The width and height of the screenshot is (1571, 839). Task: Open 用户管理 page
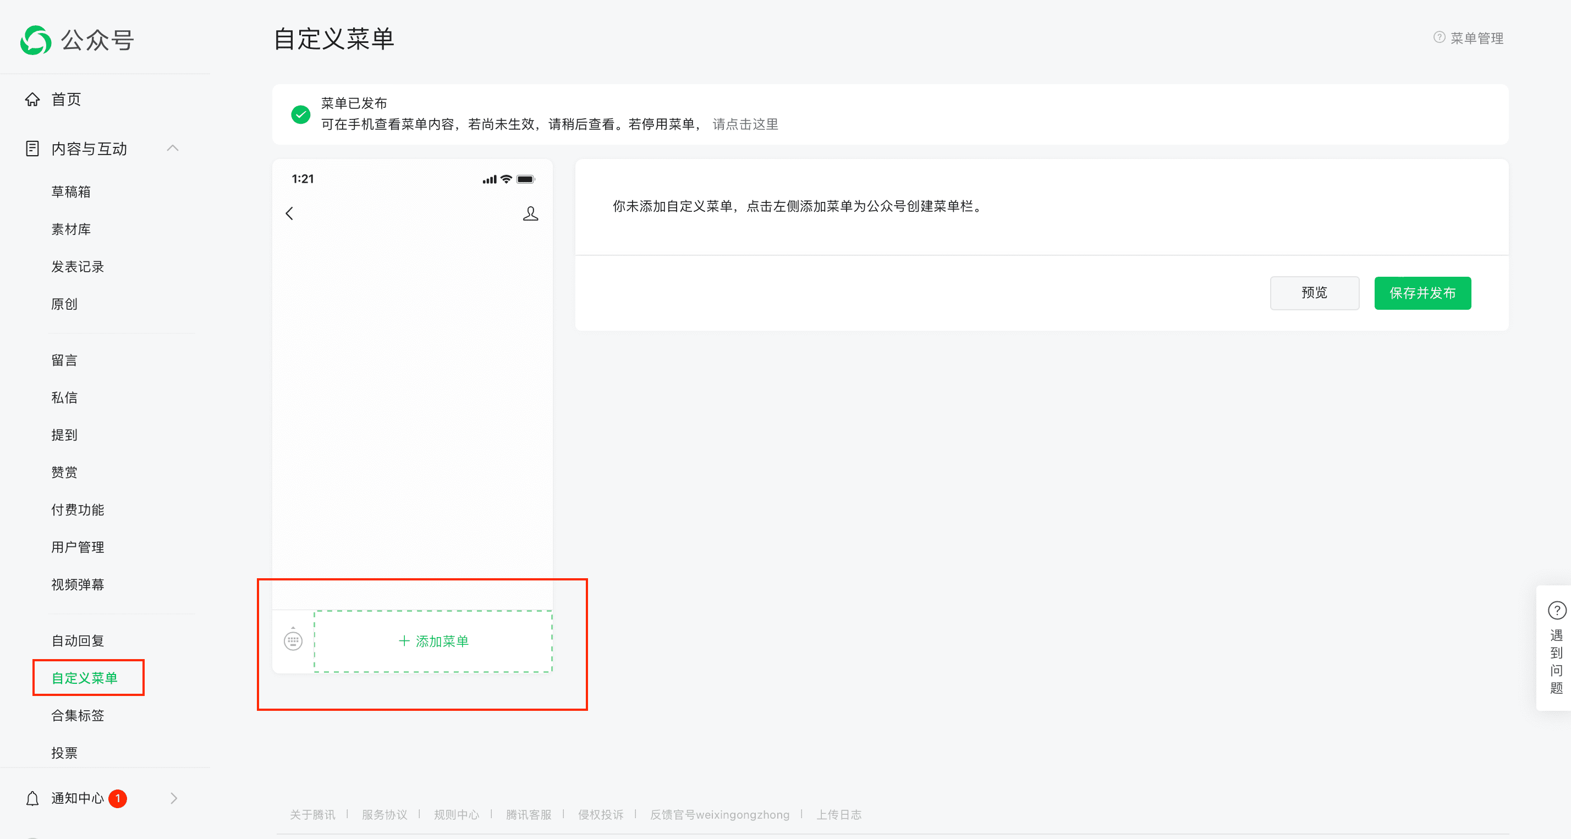click(78, 547)
